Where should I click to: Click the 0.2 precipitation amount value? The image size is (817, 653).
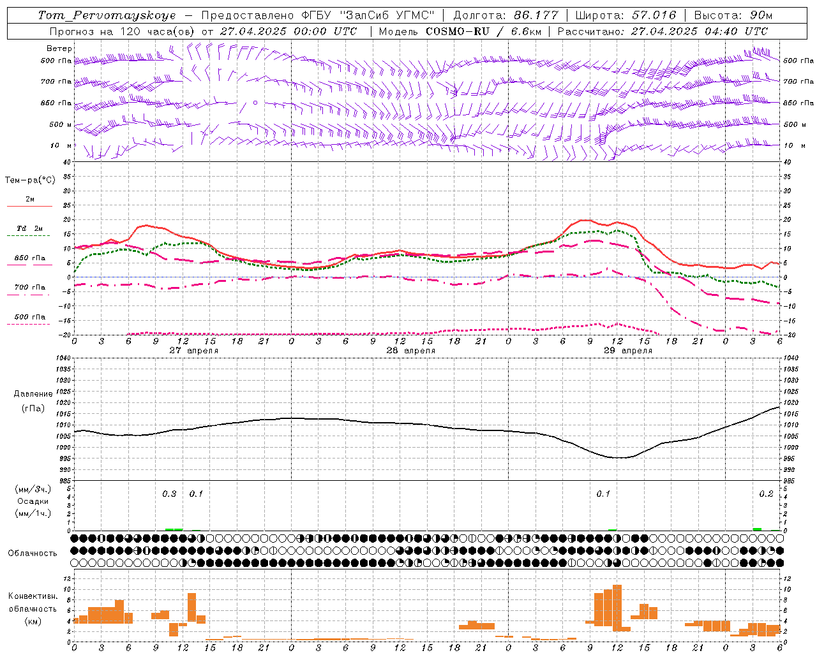tap(766, 494)
